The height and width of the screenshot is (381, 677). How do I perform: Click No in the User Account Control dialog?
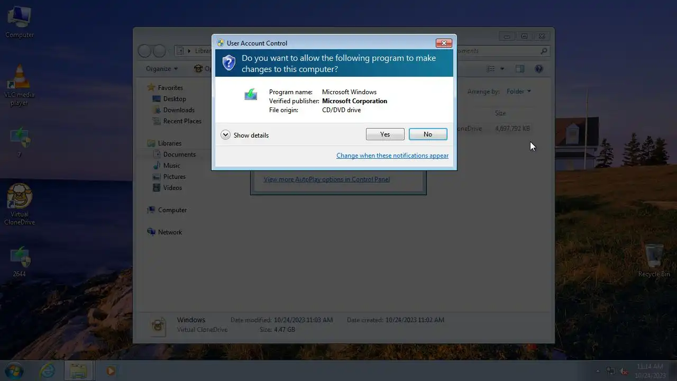428,134
